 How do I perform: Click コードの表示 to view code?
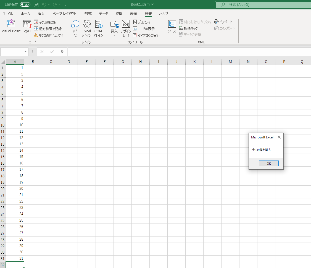coord(144,29)
